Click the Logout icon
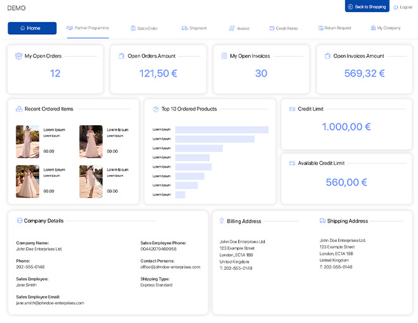The image size is (418, 323). [395, 7]
